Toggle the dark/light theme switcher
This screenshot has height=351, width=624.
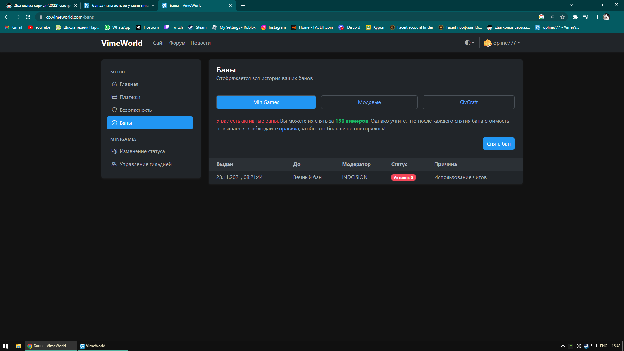(469, 43)
